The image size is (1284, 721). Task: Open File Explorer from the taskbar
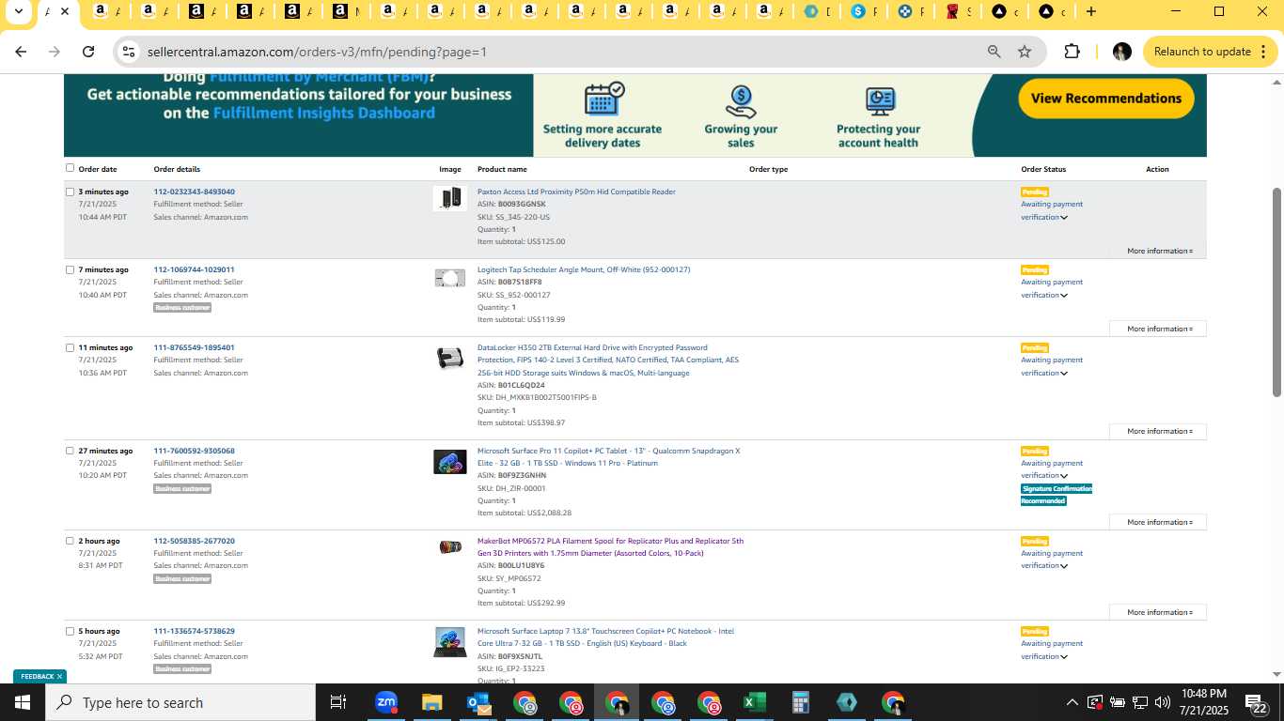(x=431, y=702)
